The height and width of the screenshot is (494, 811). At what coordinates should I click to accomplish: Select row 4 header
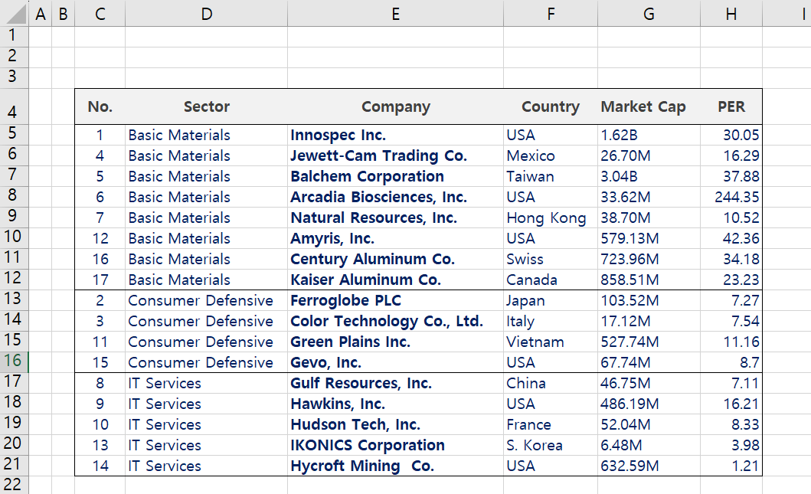[x=14, y=106]
